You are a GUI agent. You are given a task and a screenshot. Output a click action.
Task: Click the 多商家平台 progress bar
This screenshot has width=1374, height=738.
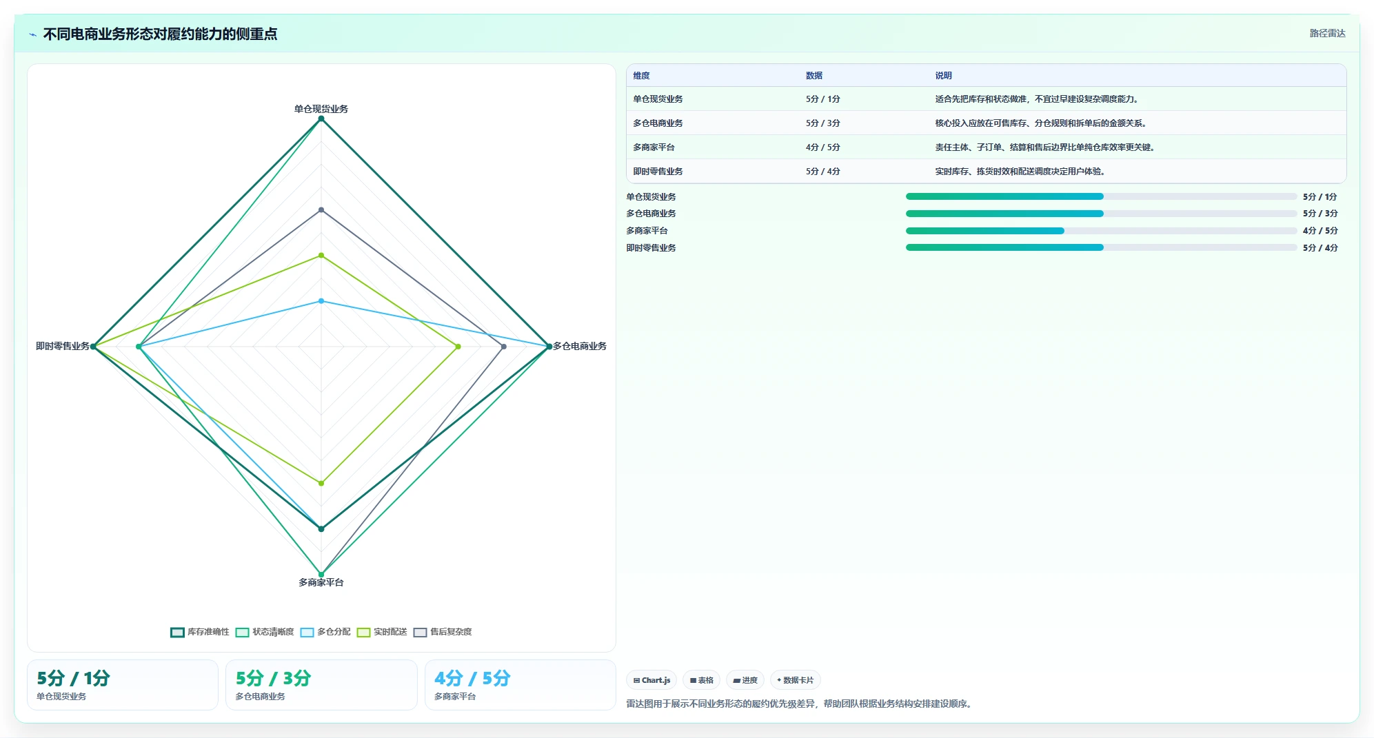[x=1101, y=231]
